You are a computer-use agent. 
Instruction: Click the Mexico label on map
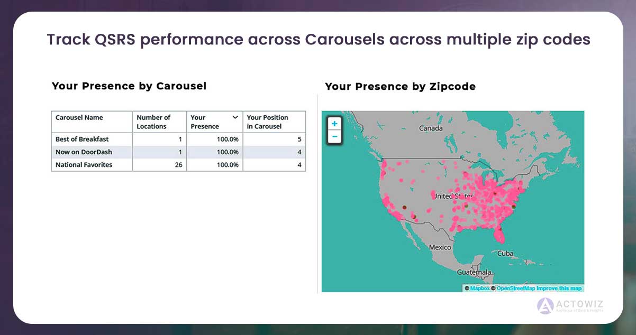[440, 247]
